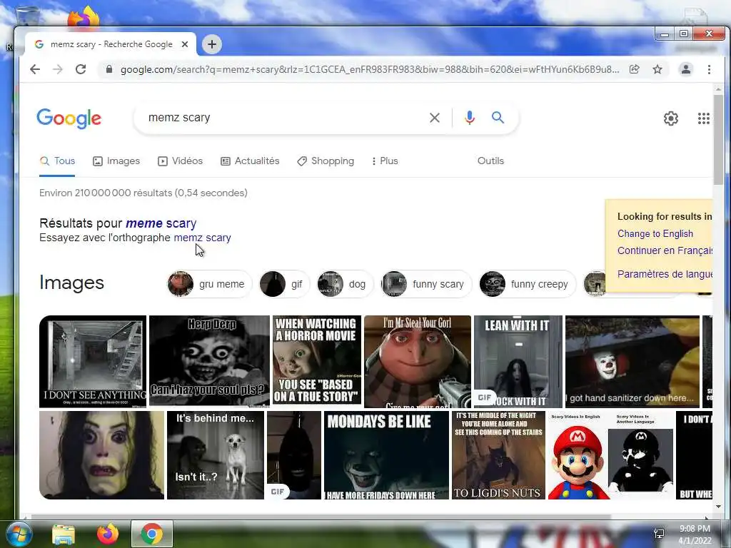The width and height of the screenshot is (731, 548).
Task: Open the 'TO LIGDI'S NUTS' werewolf image
Action: pyautogui.click(x=498, y=455)
